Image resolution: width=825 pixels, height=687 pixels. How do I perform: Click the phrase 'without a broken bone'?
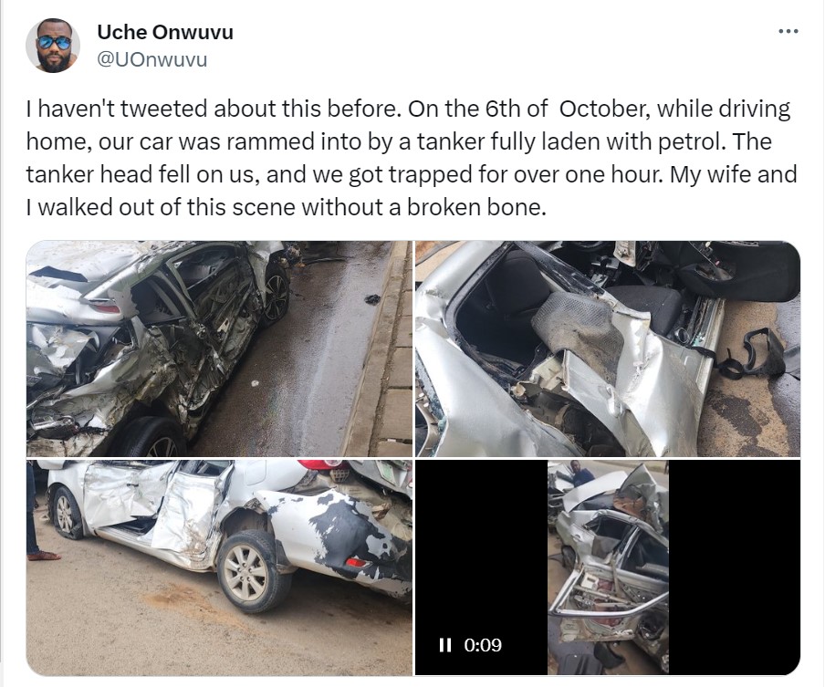point(423,208)
